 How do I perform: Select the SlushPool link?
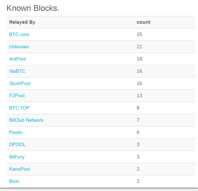click(20, 83)
